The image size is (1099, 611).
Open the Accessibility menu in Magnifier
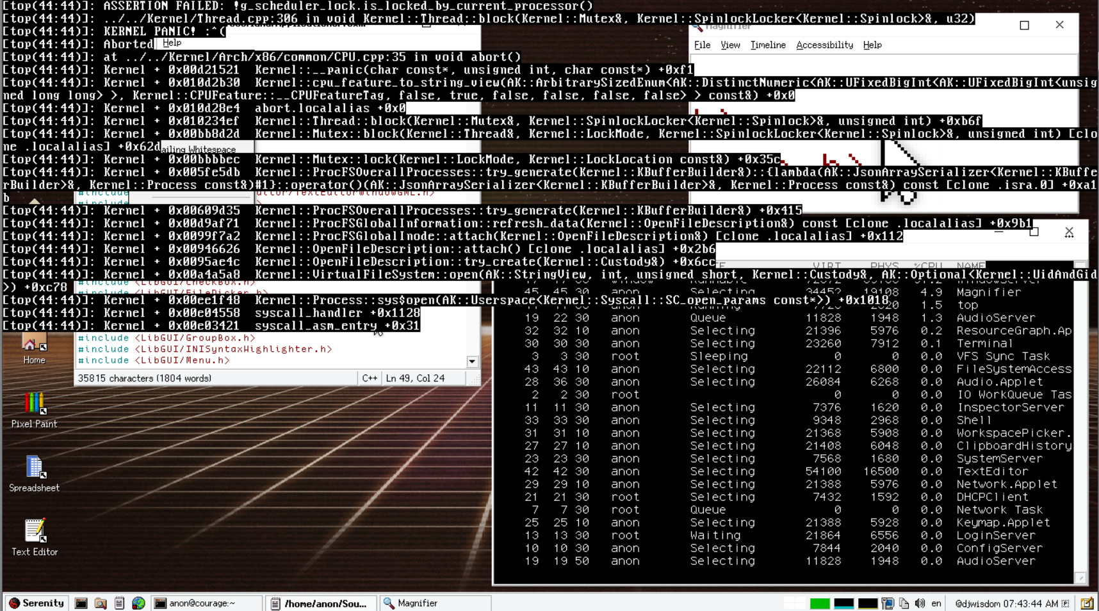point(824,45)
